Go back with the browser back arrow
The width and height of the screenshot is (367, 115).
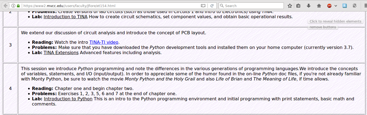(x=5, y=5)
